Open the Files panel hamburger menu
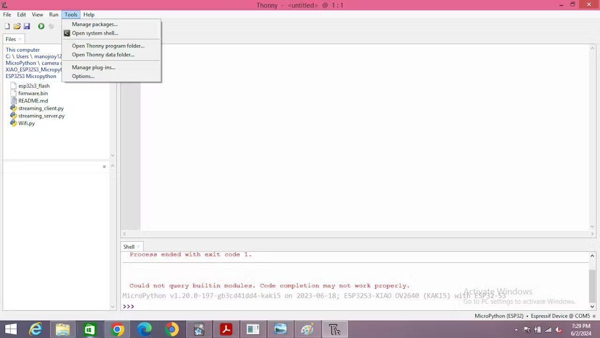The image size is (600, 338). pyautogui.click(x=104, y=167)
